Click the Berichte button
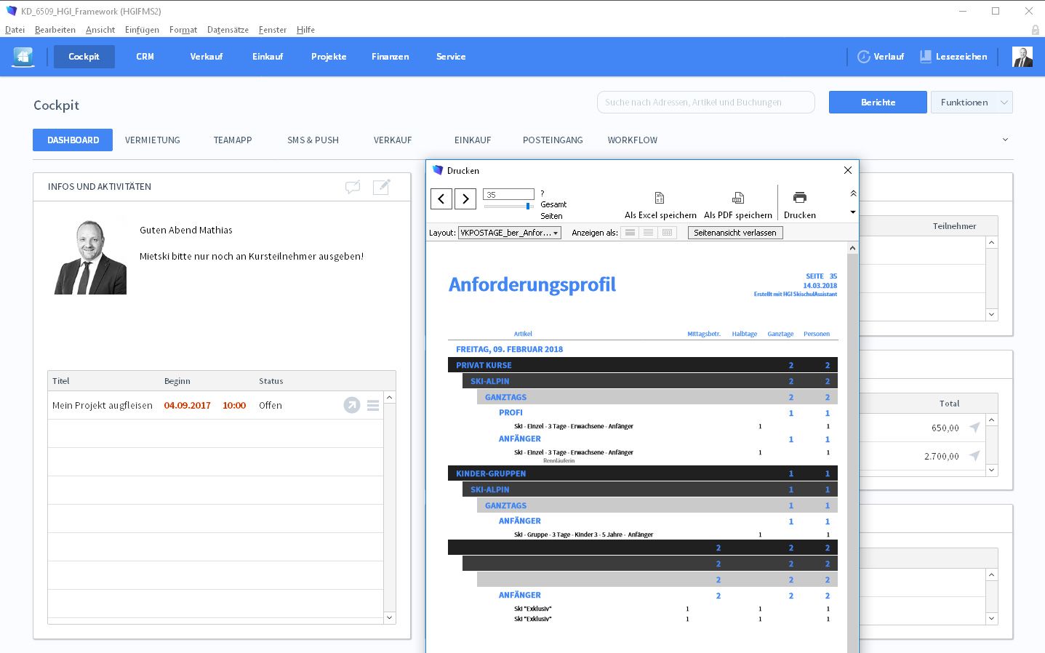This screenshot has width=1045, height=653. pos(878,103)
